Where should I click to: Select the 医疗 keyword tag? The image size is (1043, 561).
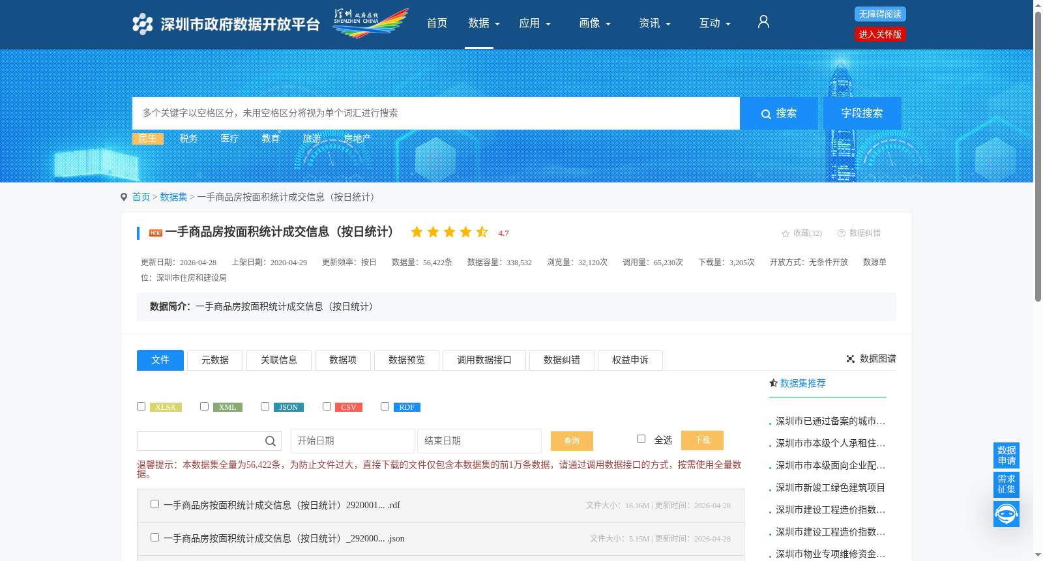coord(229,138)
